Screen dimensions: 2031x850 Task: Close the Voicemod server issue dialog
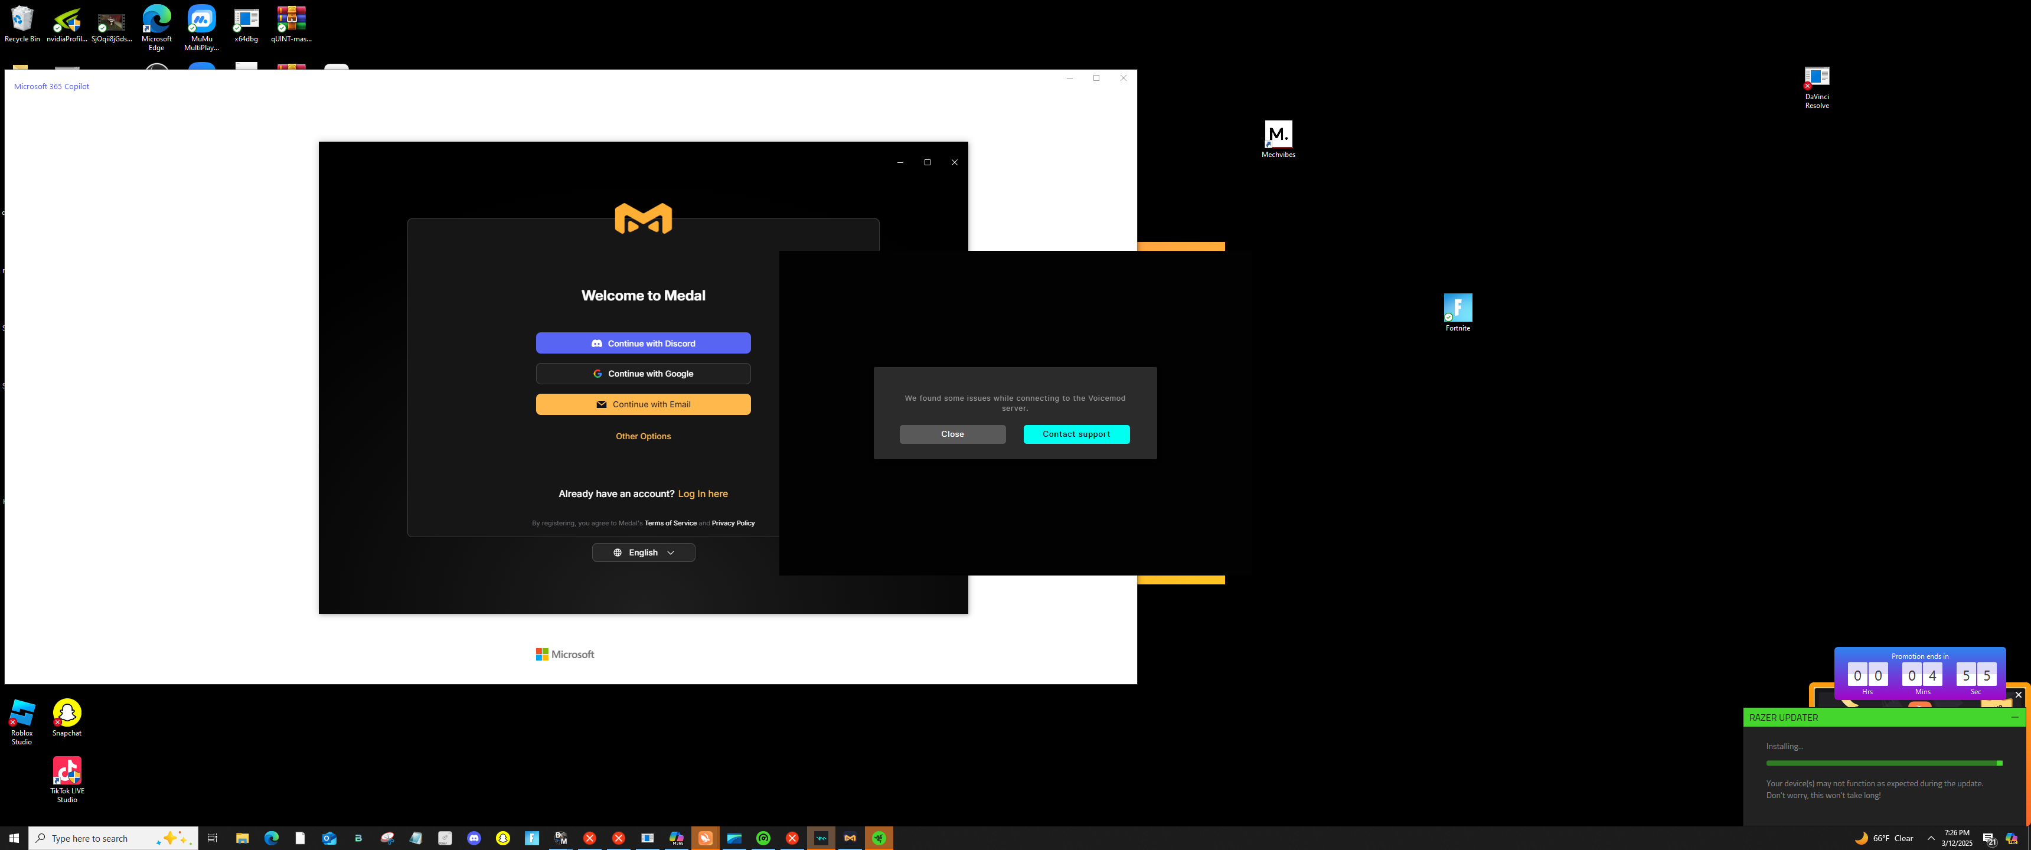click(952, 434)
